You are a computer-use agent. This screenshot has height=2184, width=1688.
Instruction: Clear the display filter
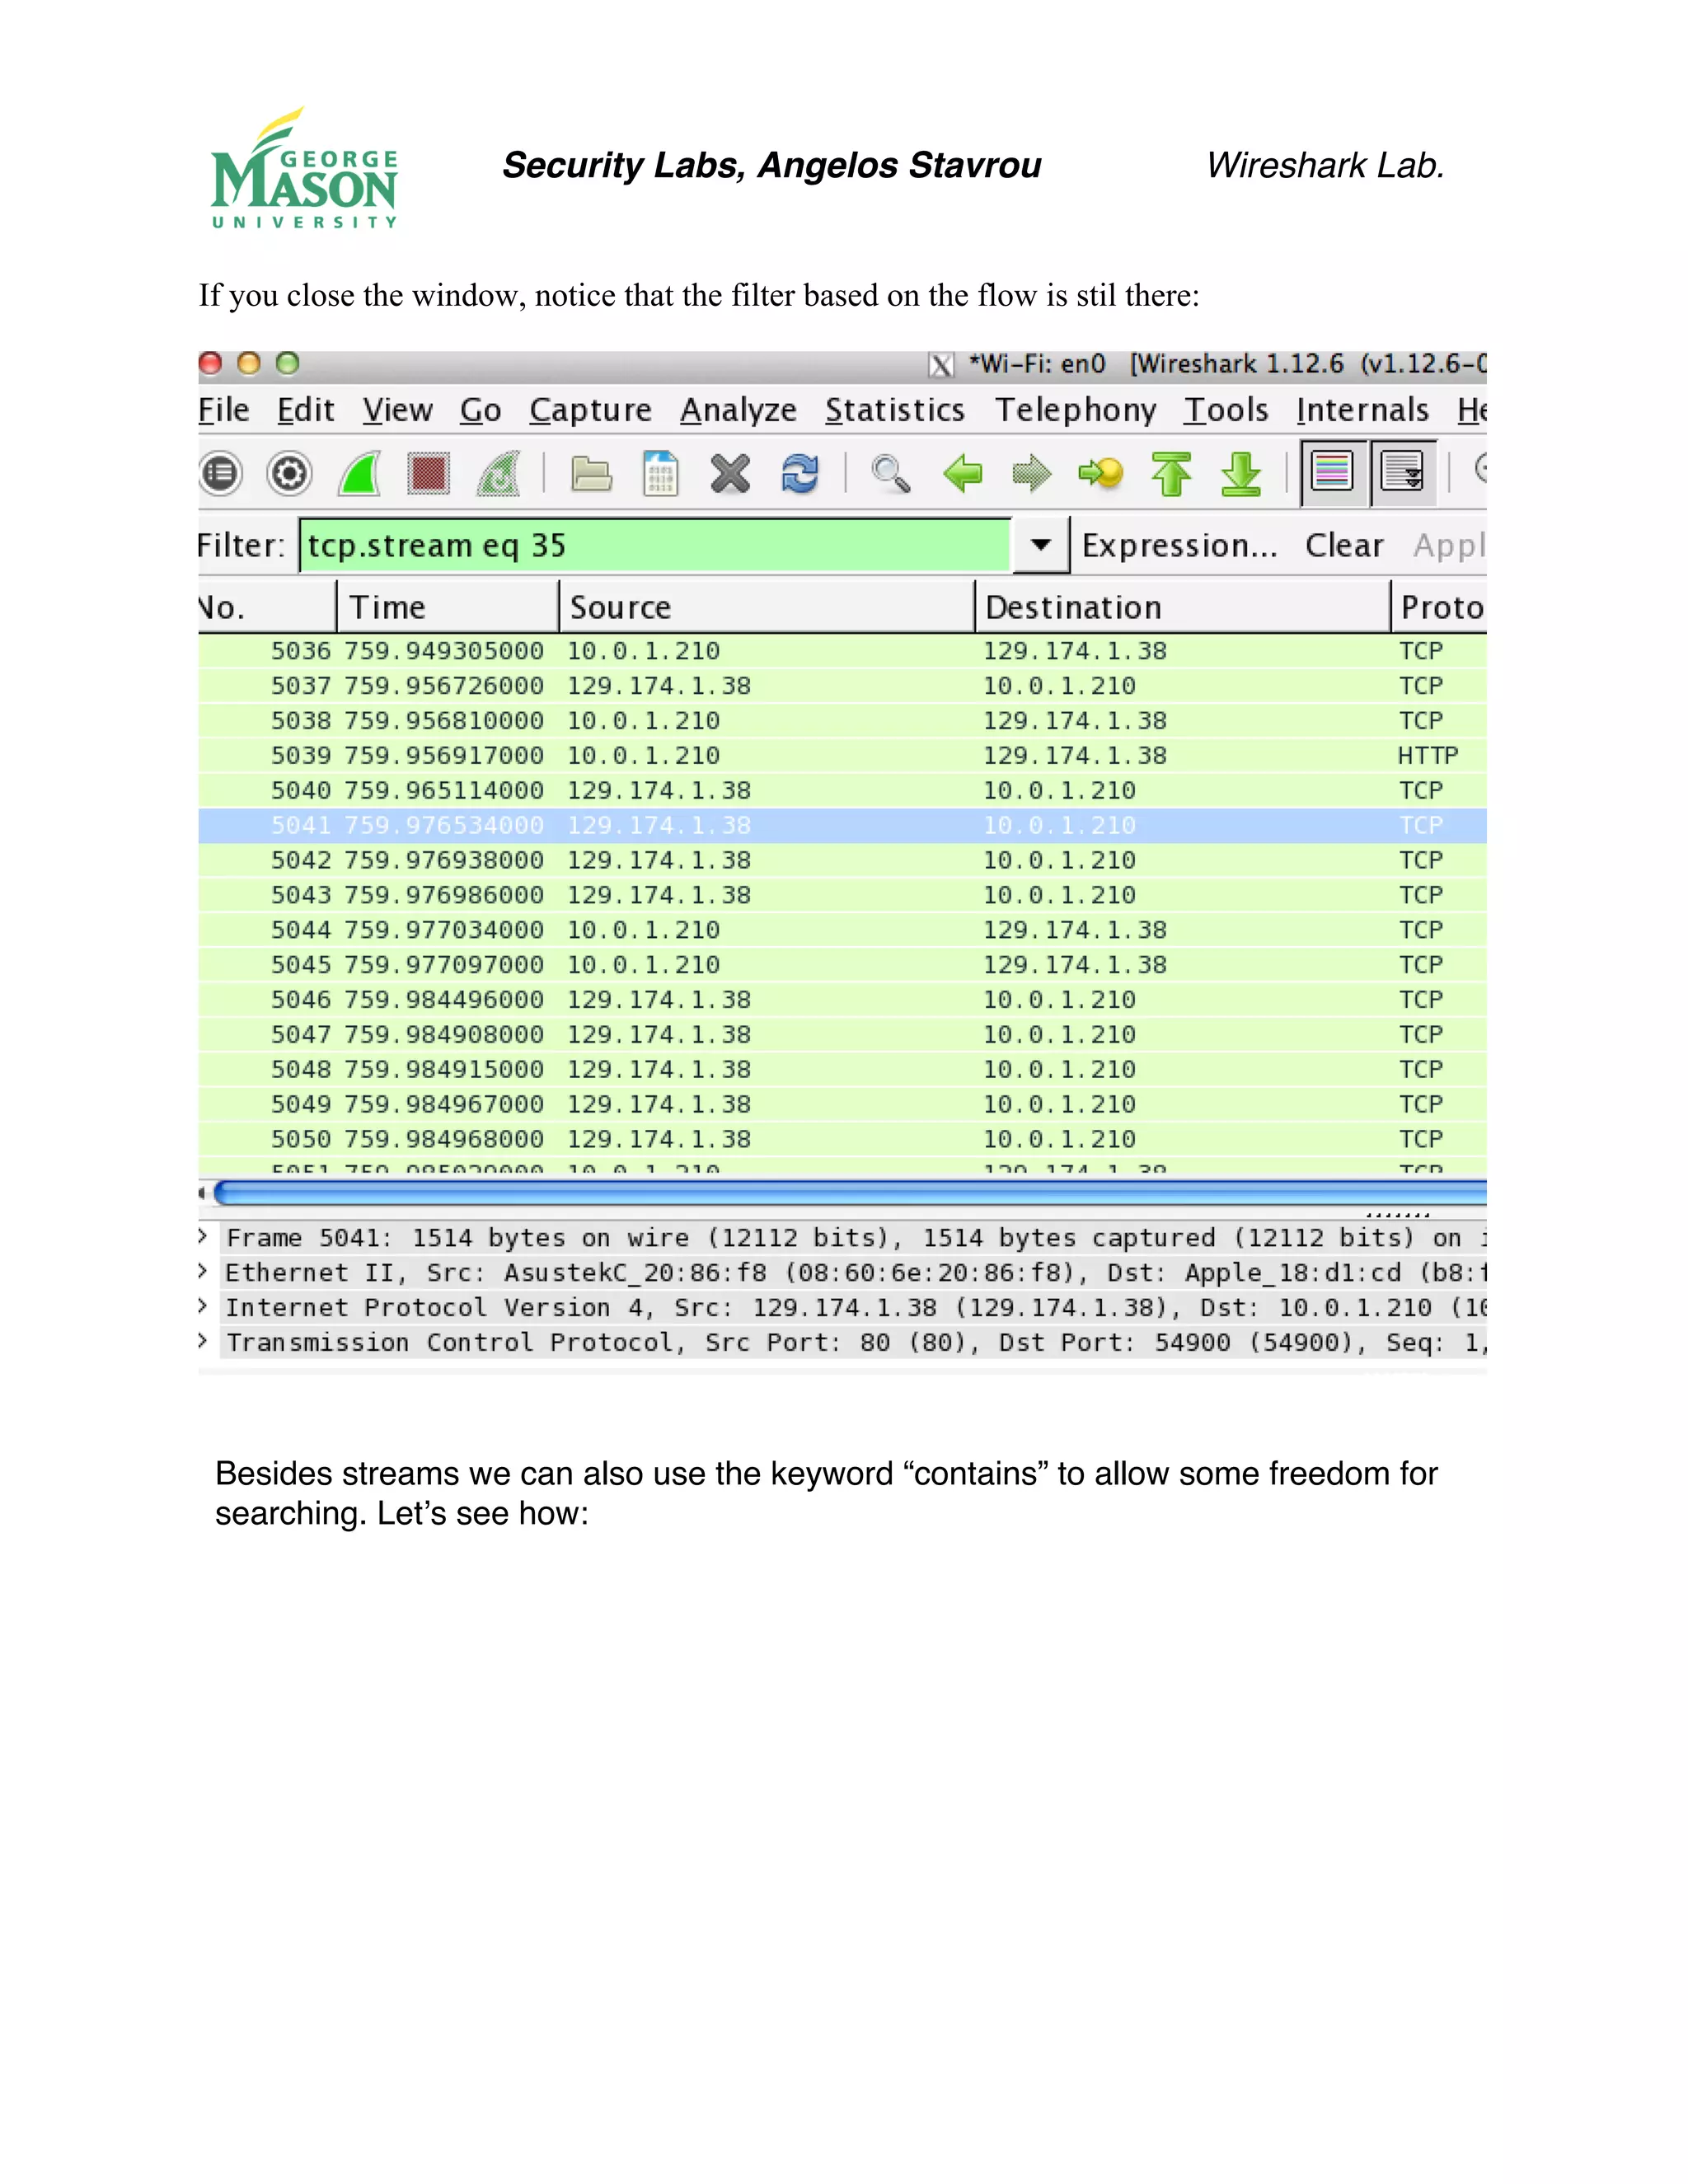(x=1344, y=545)
